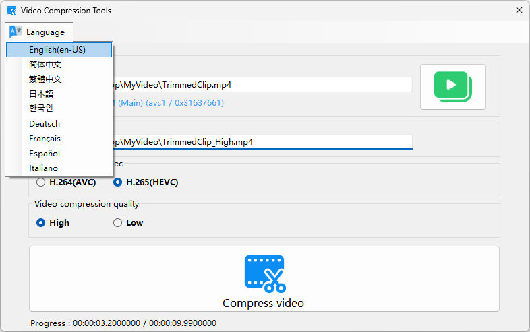Click the Compress video button
530x332 pixels.
pos(264,279)
